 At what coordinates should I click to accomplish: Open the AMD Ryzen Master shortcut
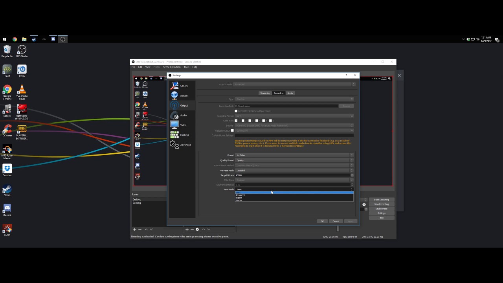coord(7,152)
